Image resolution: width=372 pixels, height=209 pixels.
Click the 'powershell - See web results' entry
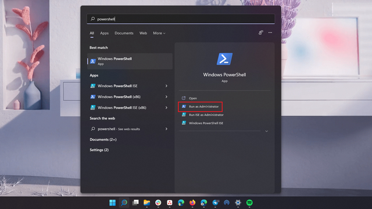130,129
